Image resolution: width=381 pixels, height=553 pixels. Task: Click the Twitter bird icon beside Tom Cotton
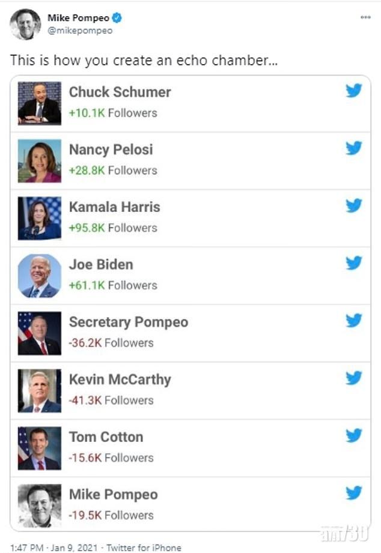(354, 435)
